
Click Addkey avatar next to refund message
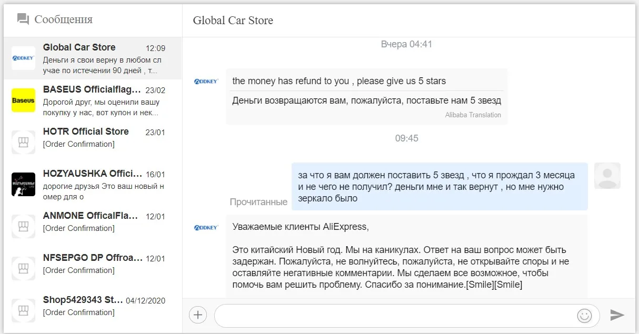click(206, 81)
